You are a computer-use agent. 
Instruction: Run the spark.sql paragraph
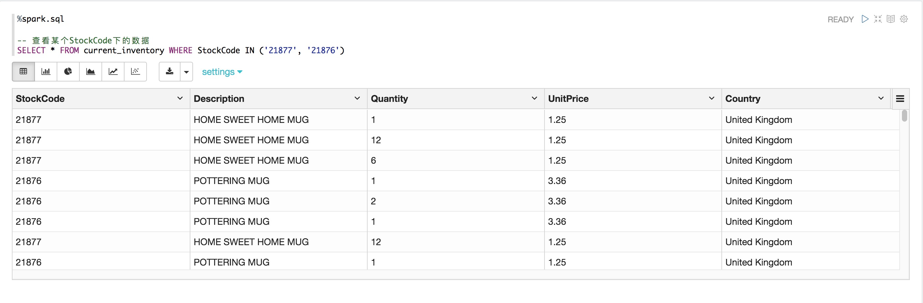coord(865,19)
